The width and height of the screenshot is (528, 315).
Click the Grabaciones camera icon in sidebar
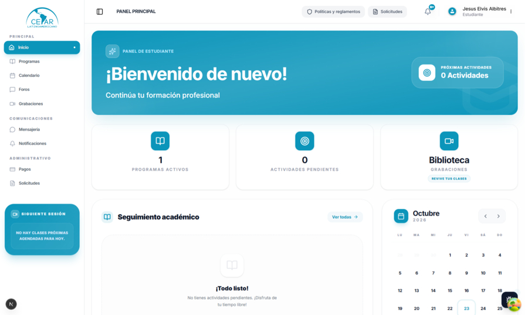(x=12, y=104)
